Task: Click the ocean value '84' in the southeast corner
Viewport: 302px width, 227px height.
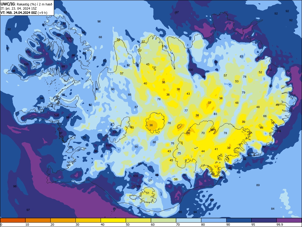Action: (x=272, y=209)
